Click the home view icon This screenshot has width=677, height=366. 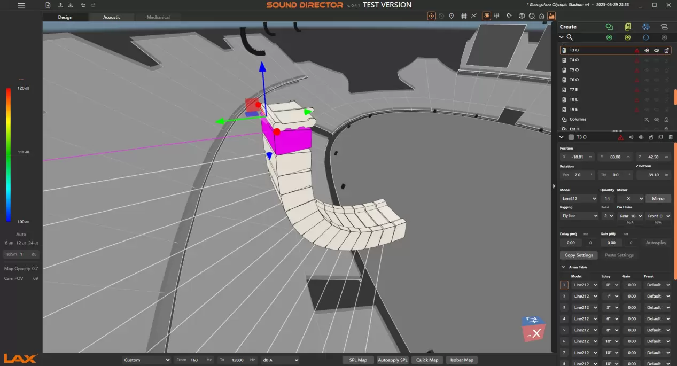pos(541,16)
